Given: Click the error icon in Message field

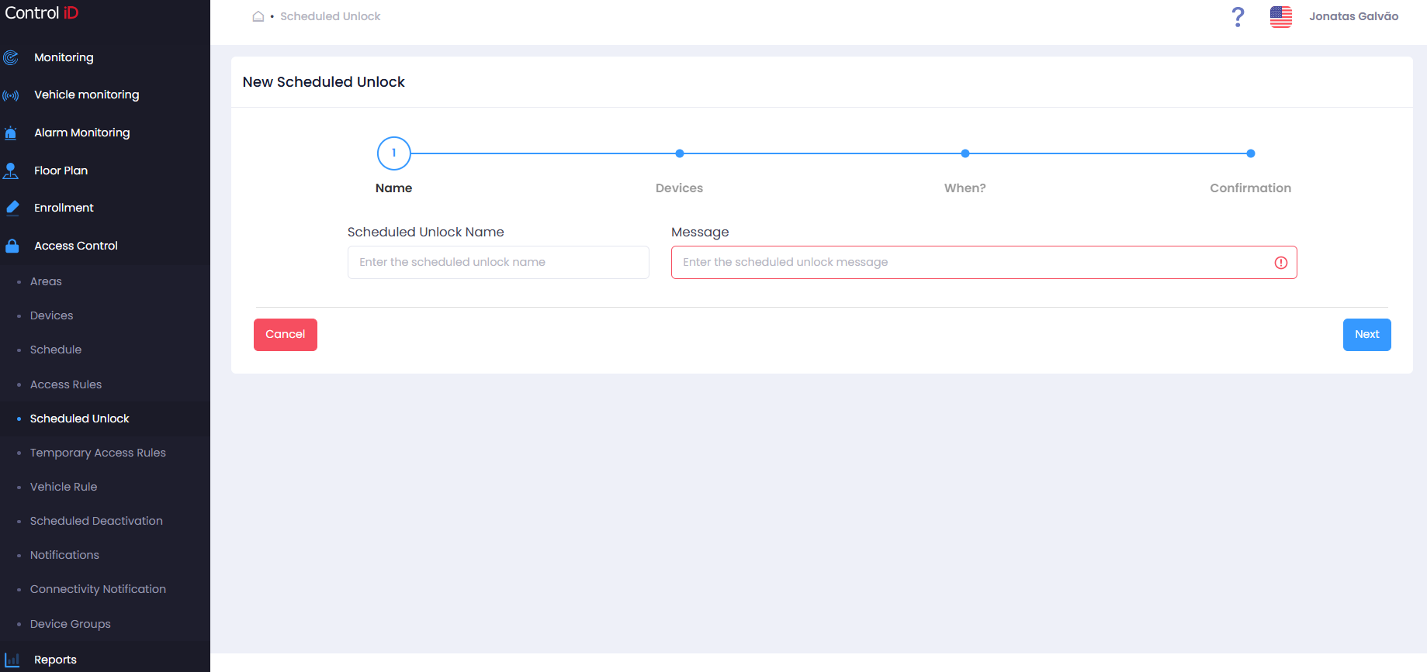Looking at the screenshot, I should pyautogui.click(x=1281, y=263).
